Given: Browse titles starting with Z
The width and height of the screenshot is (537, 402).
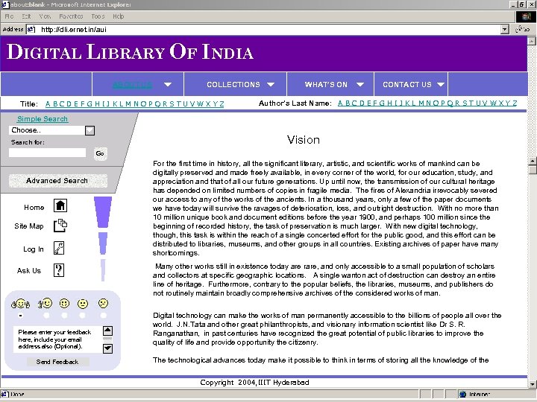Looking at the screenshot, I should pyautogui.click(x=222, y=104).
